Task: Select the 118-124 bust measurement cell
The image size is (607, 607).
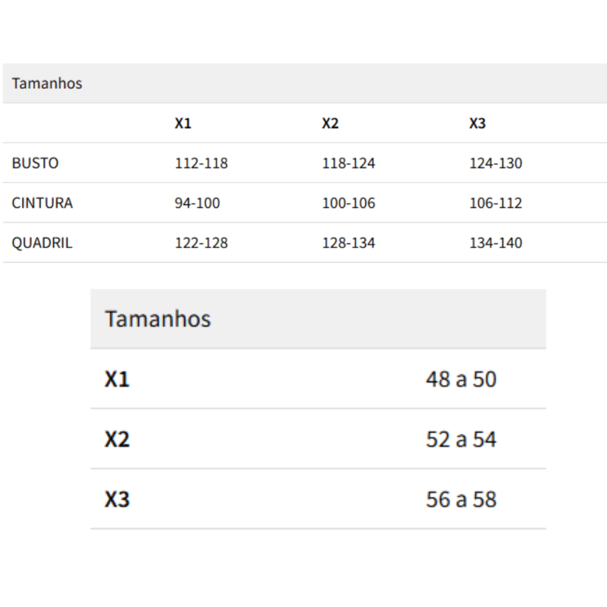Action: coord(349,163)
